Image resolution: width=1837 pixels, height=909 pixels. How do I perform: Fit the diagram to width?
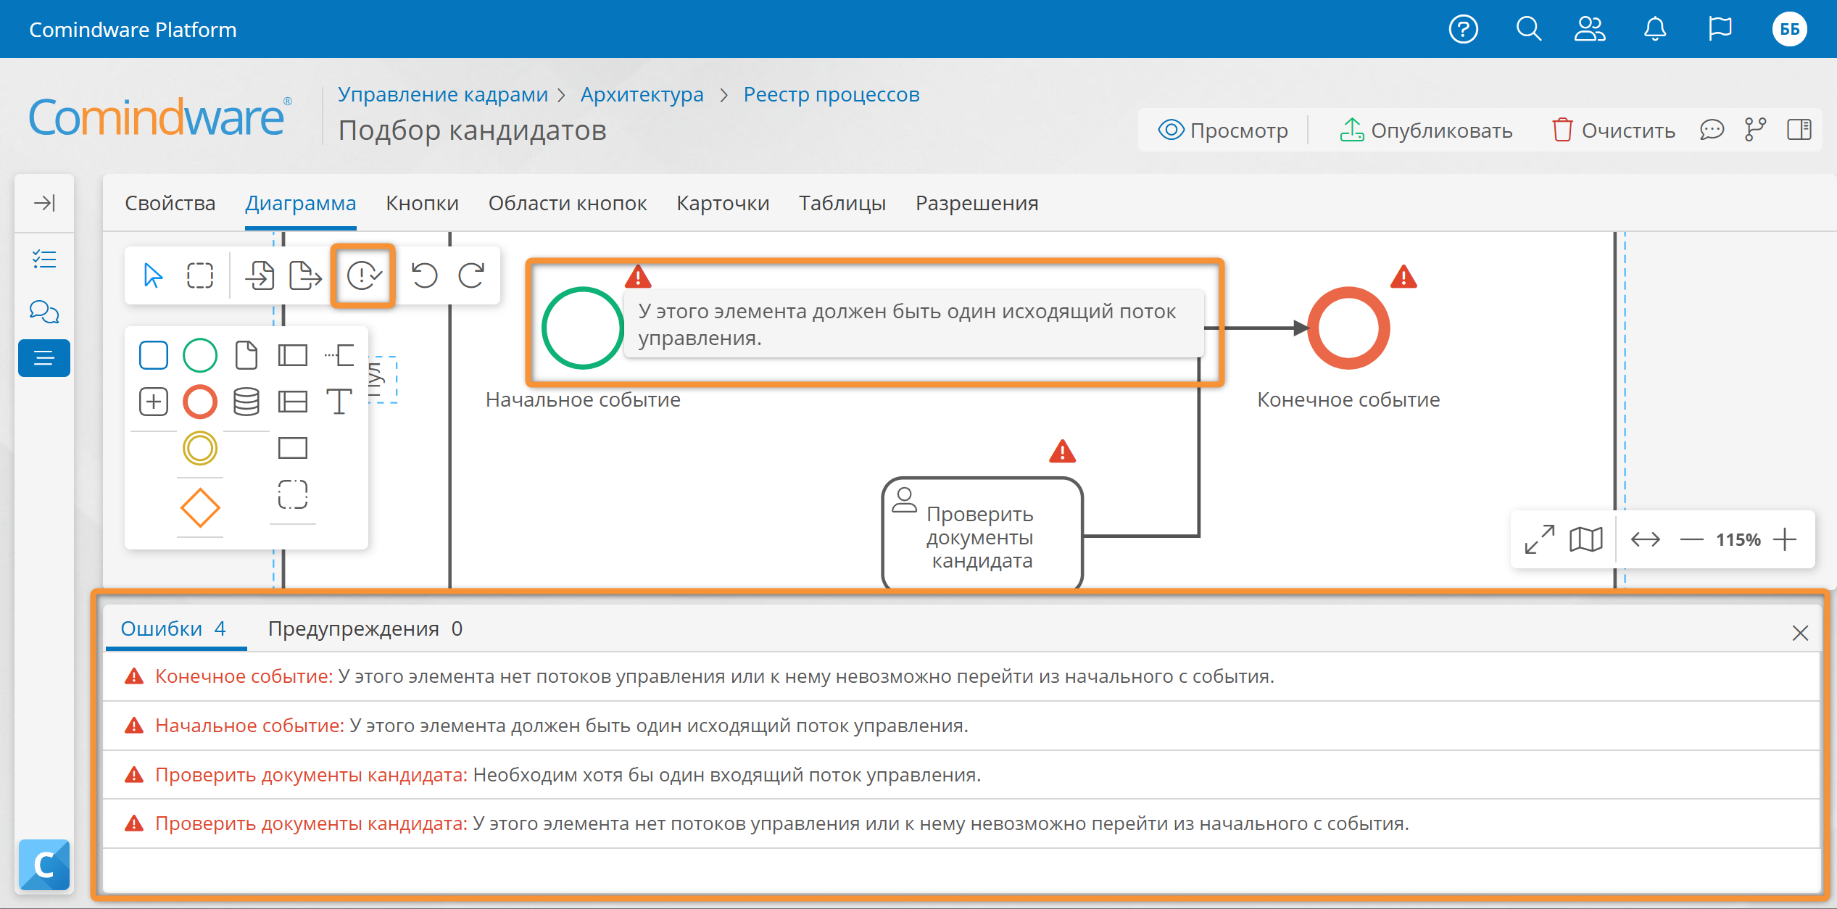pos(1645,540)
